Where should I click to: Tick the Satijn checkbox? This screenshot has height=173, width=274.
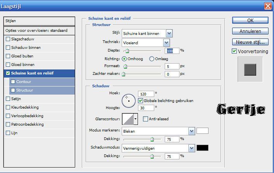click(8, 99)
